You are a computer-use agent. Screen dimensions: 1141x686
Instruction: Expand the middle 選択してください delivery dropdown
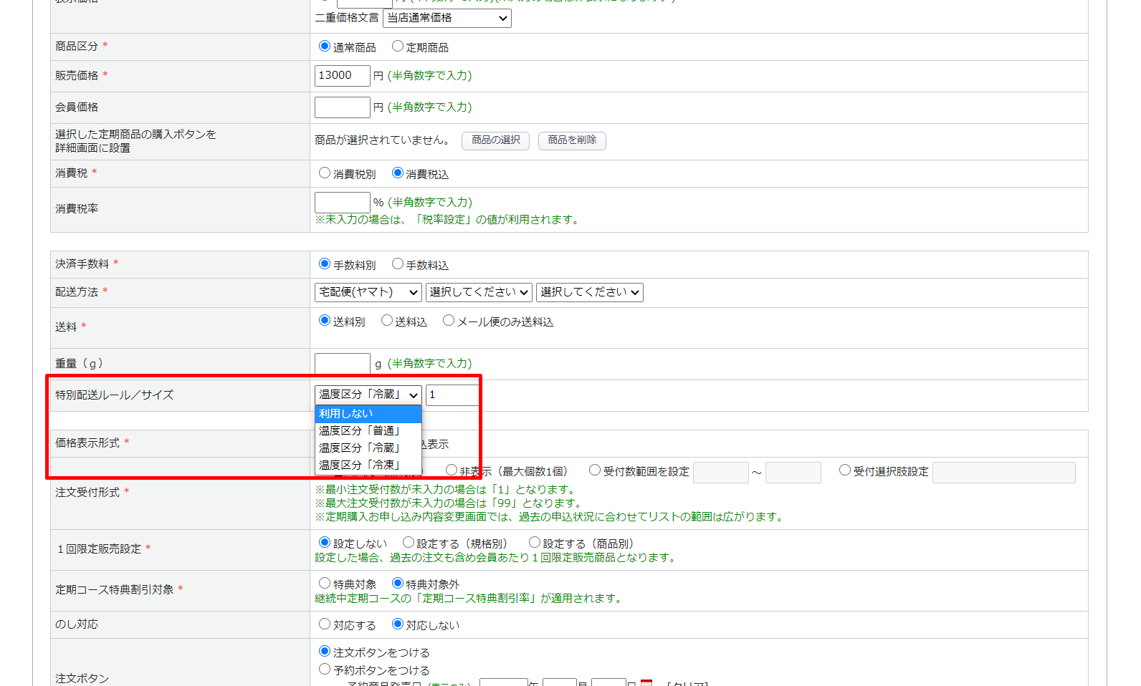[x=479, y=292]
